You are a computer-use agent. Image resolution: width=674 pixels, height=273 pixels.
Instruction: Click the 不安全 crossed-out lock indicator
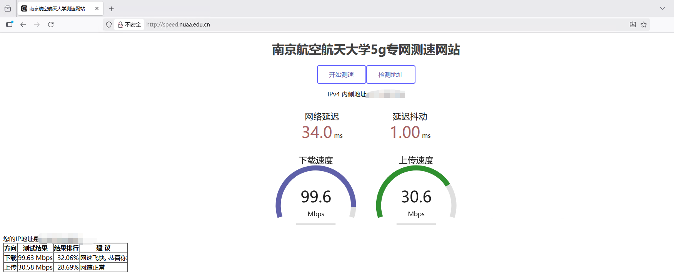pyautogui.click(x=129, y=25)
